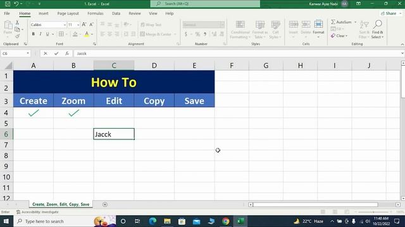Toggle Bold formatting
This screenshot has height=227, width=405.
pos(34,34)
